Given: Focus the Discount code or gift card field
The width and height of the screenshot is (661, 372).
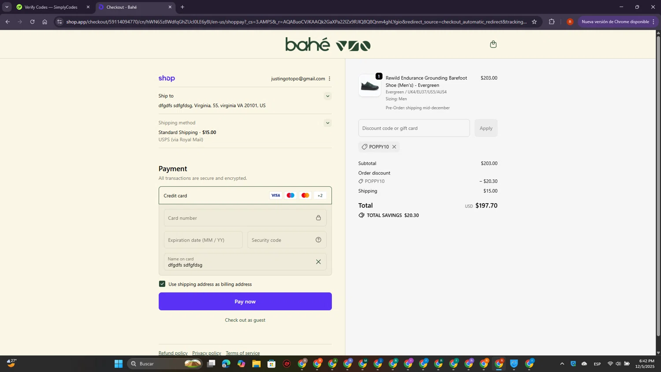Looking at the screenshot, I should pos(414,128).
